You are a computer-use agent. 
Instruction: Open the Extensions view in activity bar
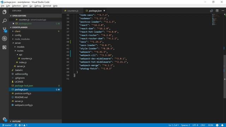[x=5, y=47]
